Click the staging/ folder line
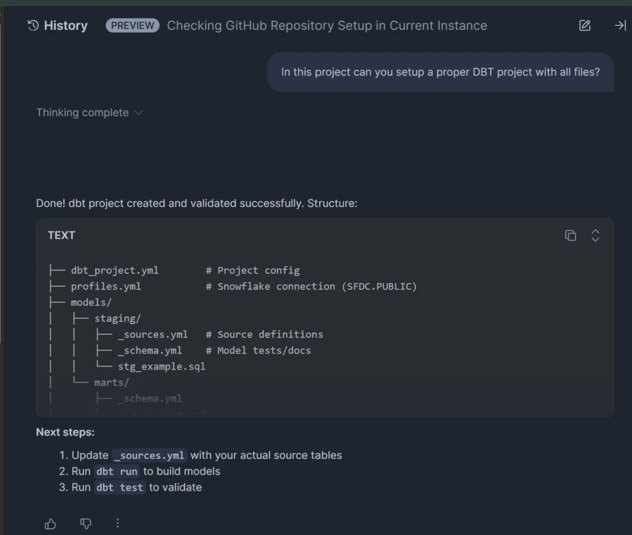 coord(117,318)
